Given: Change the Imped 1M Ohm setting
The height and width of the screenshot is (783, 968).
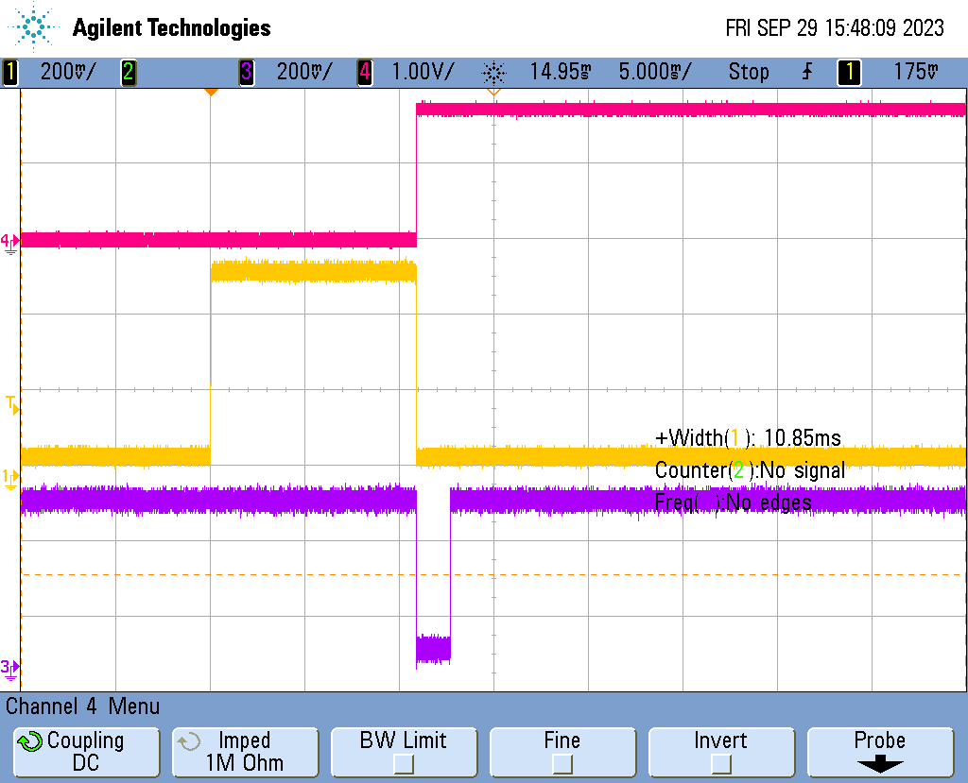Looking at the screenshot, I should (244, 752).
